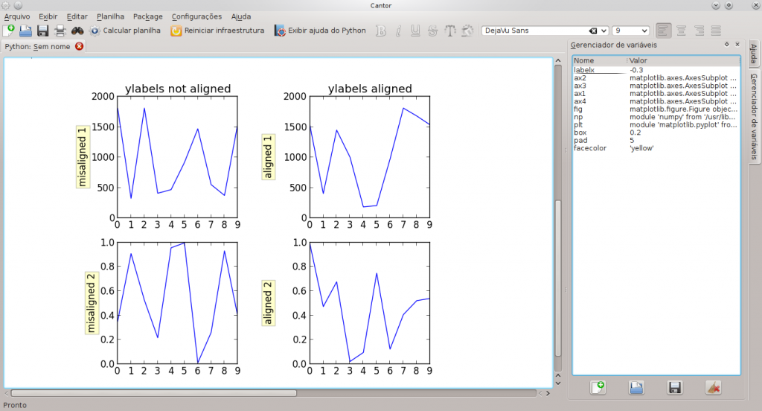This screenshot has width=762, height=411.
Task: Open a worksheet file via the toolbar
Action: coord(25,31)
